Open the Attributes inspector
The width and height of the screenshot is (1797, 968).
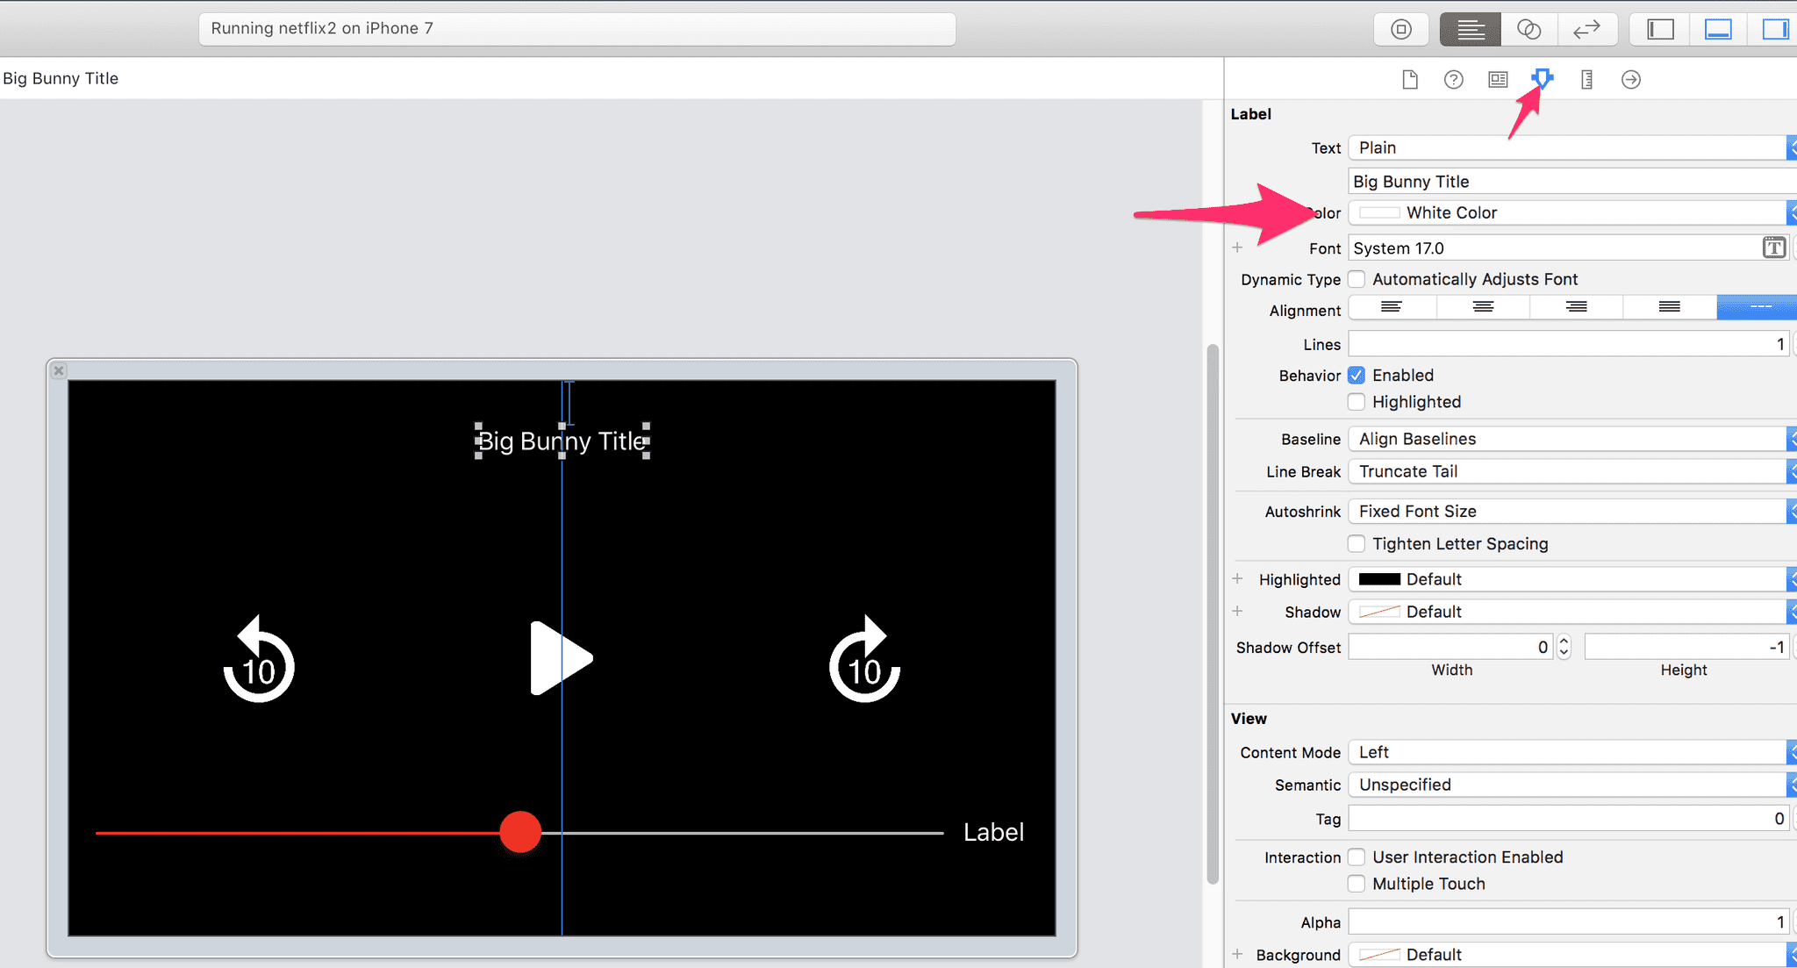tap(1543, 80)
